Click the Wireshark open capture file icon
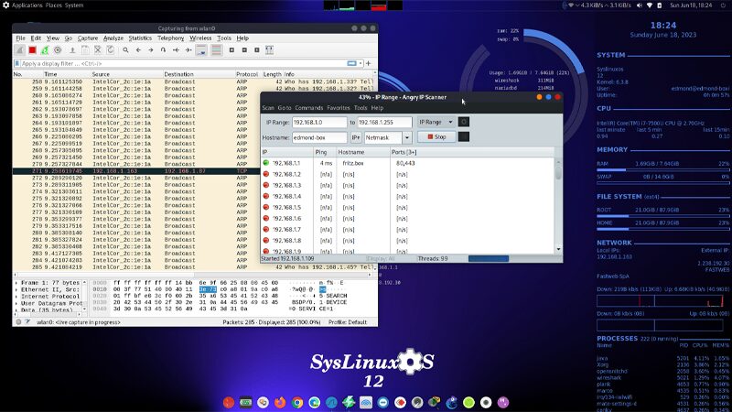Image resolution: width=732 pixels, height=412 pixels. point(72,50)
